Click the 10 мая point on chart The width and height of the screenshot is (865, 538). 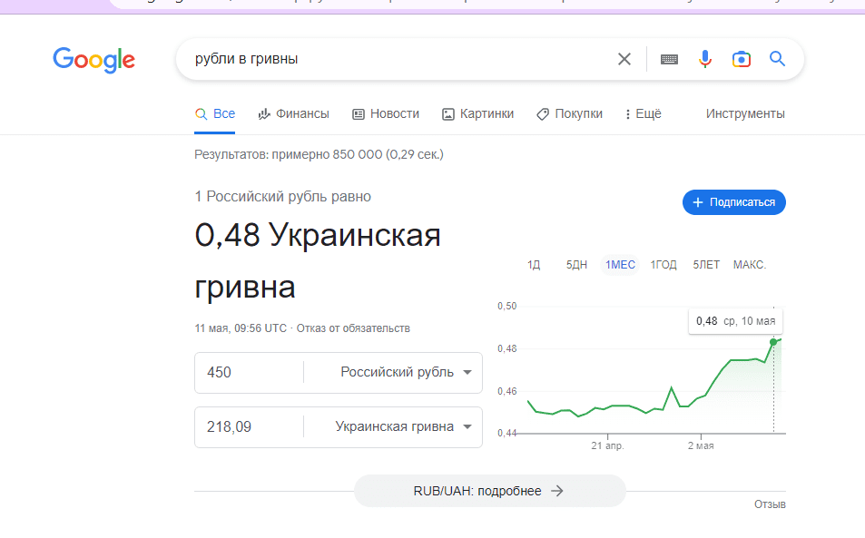click(x=773, y=342)
